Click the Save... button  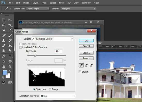(86, 58)
